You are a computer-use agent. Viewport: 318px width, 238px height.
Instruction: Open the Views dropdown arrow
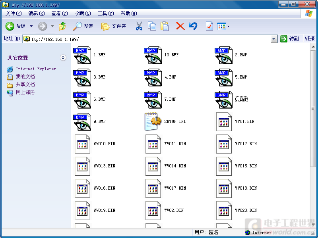click(x=228, y=27)
